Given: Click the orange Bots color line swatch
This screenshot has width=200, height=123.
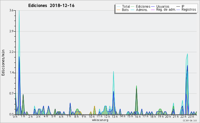Looking at the screenshot, I should [118, 10].
